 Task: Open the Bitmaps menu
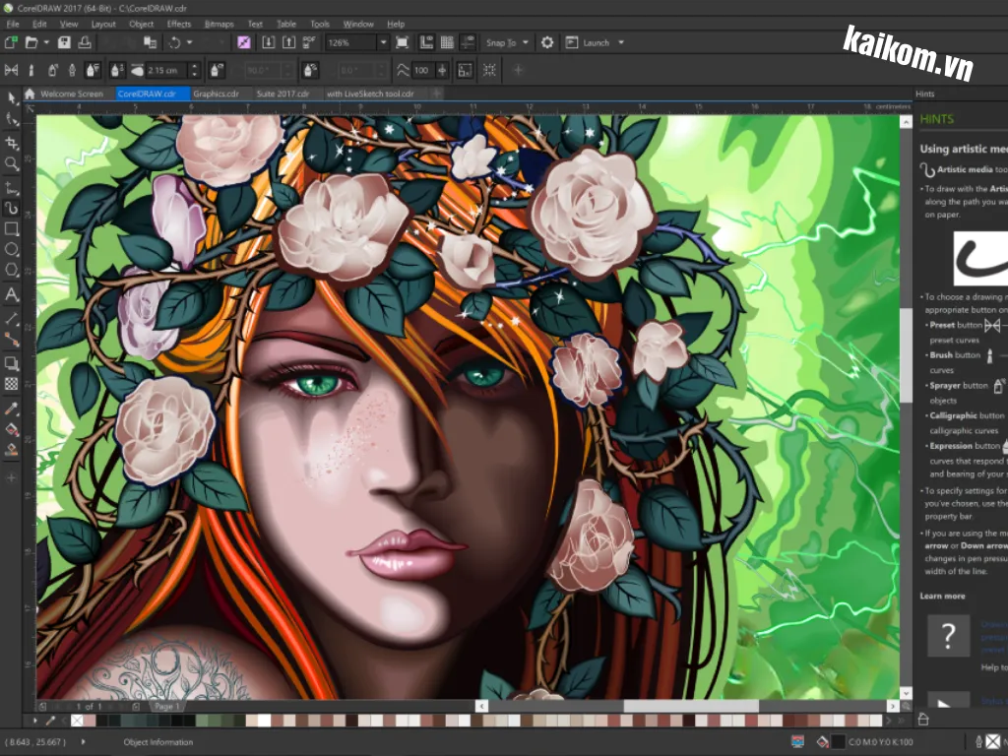(x=220, y=24)
